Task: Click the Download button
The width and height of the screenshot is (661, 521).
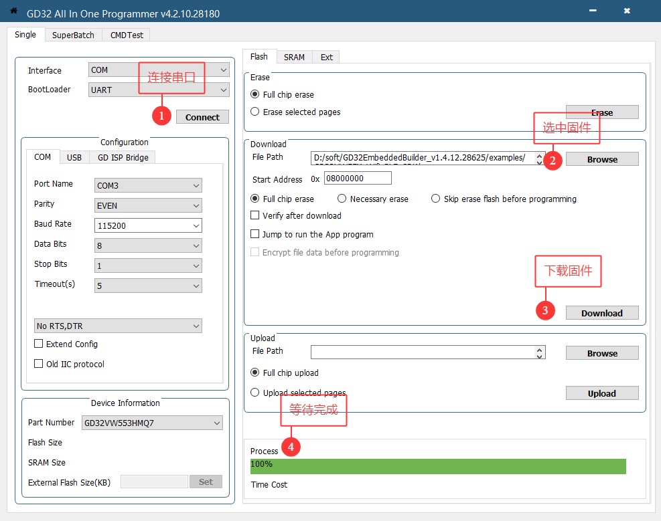Action: (601, 313)
